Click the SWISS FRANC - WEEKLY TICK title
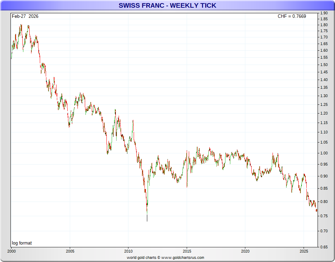The image size is (335, 262). tap(167, 6)
